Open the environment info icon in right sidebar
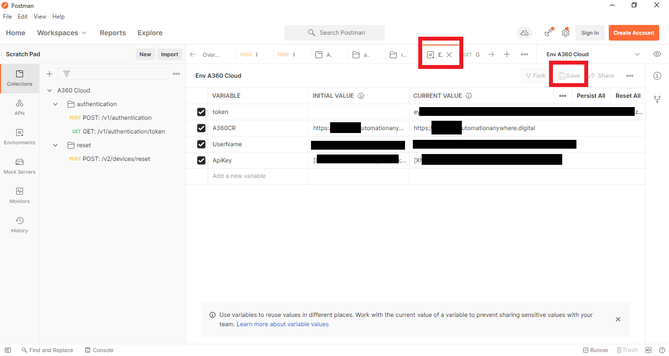The width and height of the screenshot is (669, 356). tap(657, 76)
